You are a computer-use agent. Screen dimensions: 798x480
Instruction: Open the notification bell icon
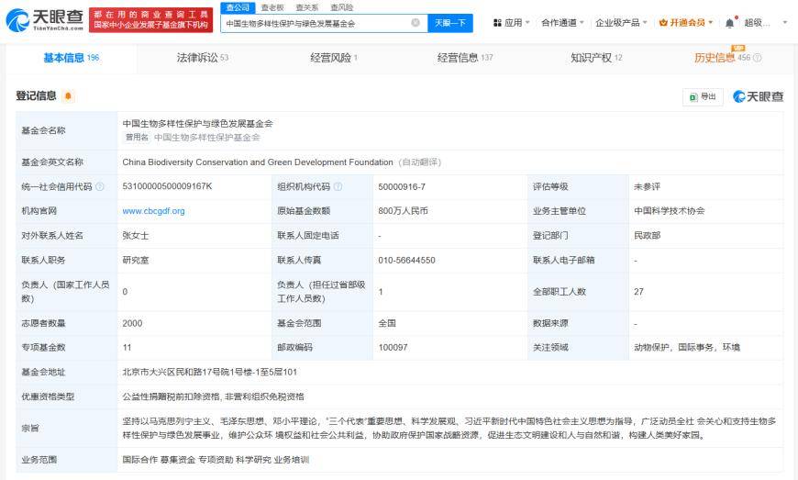coord(730,23)
